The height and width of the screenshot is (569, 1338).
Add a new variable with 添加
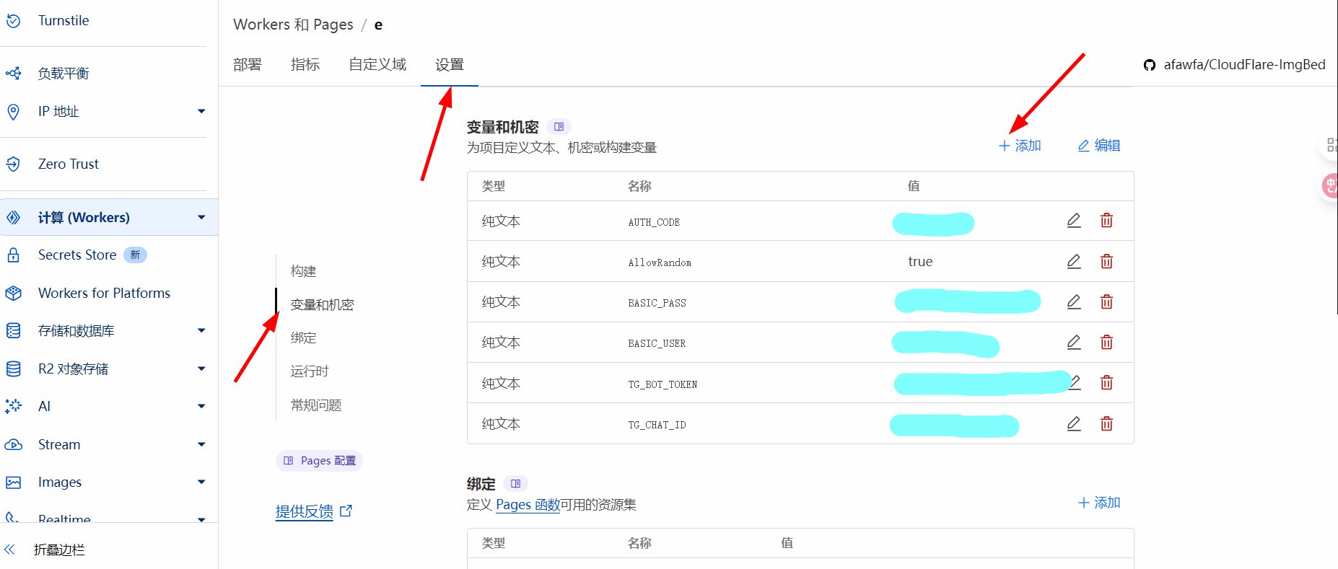pos(1020,146)
